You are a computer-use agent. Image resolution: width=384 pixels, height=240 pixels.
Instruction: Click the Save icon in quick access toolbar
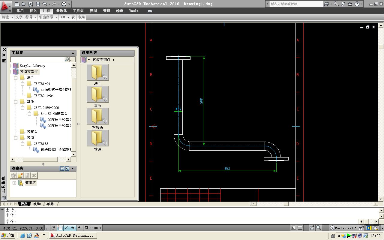37,4
